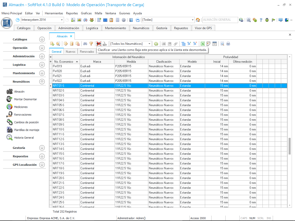The width and height of the screenshot is (295, 221).
Task: Export the grid with the Excel icon
Action: pyautogui.click(x=203, y=44)
